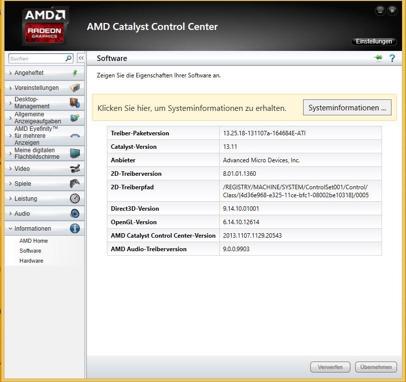Click the AMD Eyefinity curved displays icon
Screen dimensions: 406x382
75,135
